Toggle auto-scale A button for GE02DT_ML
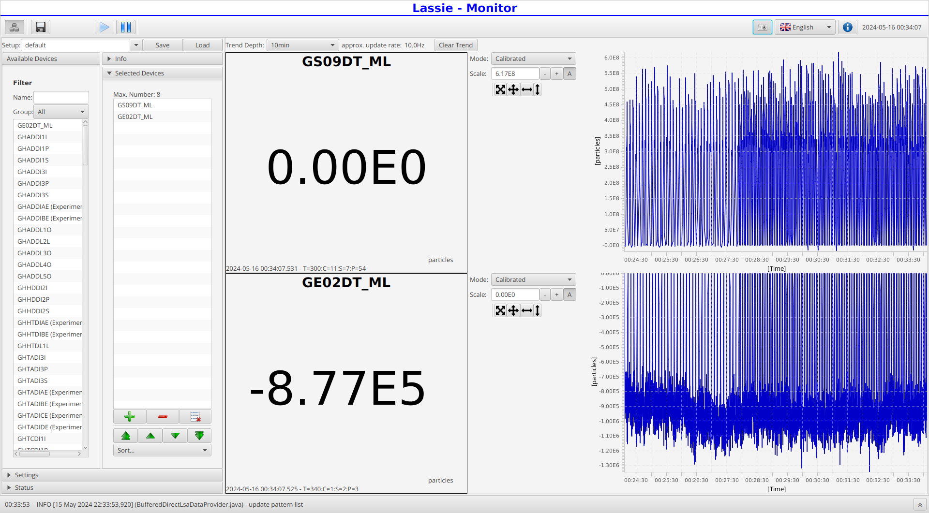Viewport: 929px width, 513px height. point(569,294)
